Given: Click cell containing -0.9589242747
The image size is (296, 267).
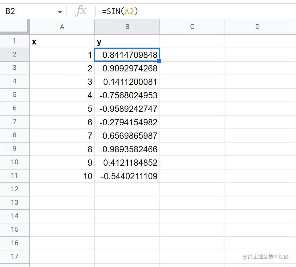Looking at the screenshot, I should coord(127,108).
